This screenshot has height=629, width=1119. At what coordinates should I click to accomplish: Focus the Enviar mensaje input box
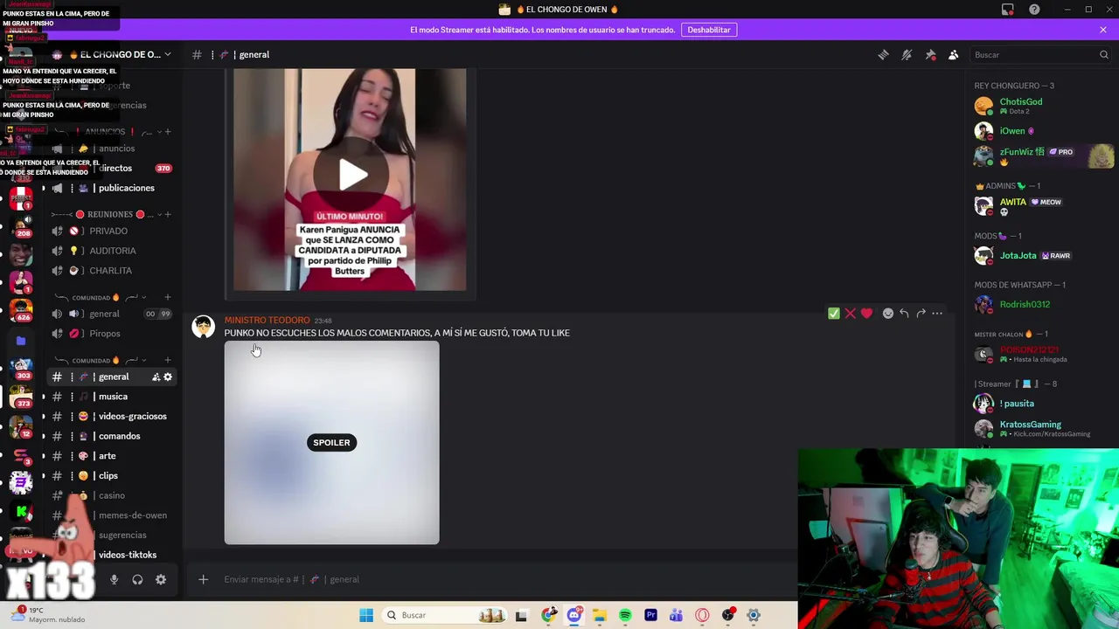pyautogui.click(x=490, y=579)
